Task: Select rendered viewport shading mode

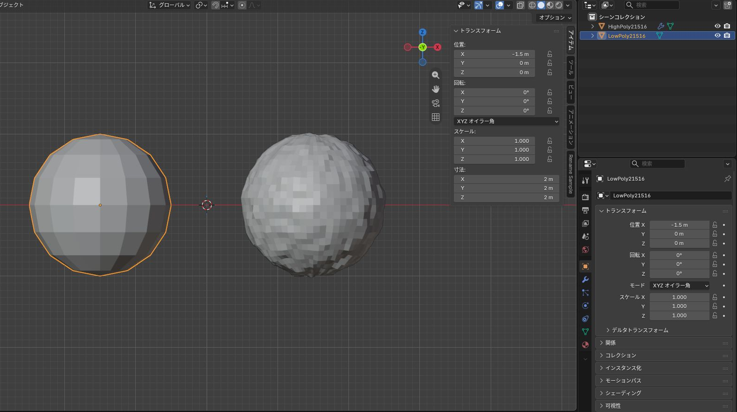Action: pyautogui.click(x=559, y=5)
